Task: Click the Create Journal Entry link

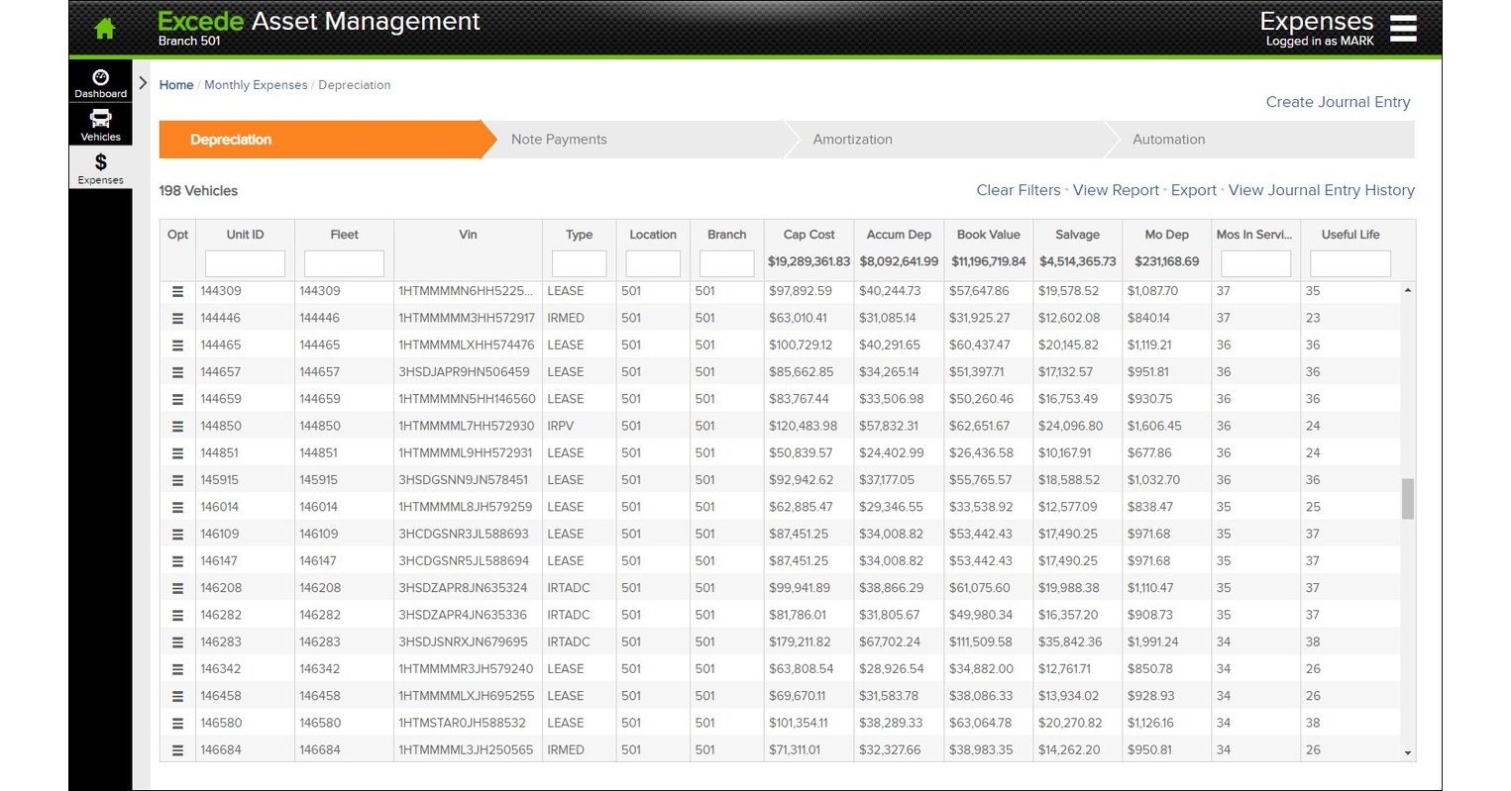Action: pos(1338,102)
